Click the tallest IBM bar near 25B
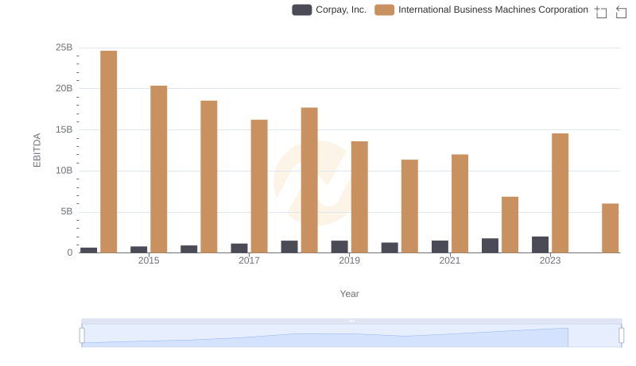 tap(109, 151)
